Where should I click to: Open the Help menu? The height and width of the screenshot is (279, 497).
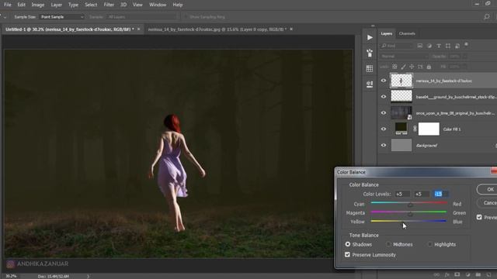point(178,5)
